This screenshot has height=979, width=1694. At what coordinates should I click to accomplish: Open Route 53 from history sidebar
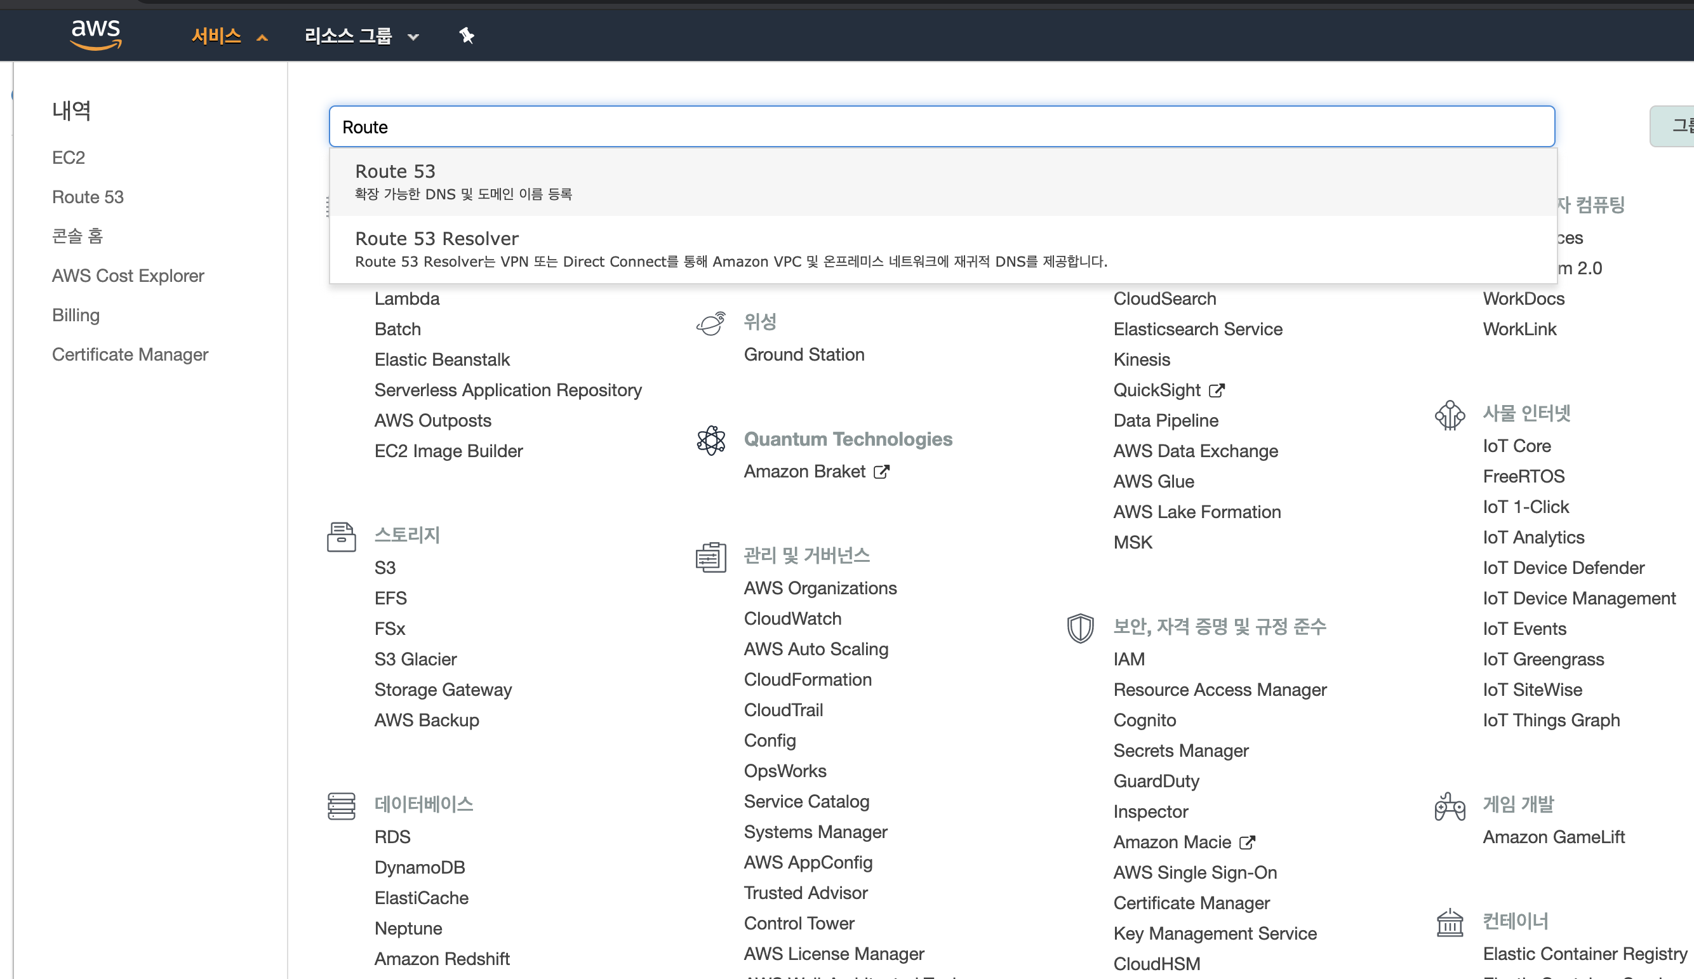pyautogui.click(x=88, y=197)
